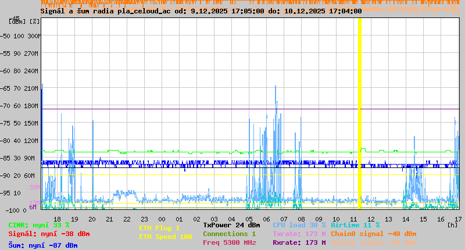Click the y-axis row '-65 70 210M'
The width and height of the screenshot is (465, 250).
(x=19, y=88)
